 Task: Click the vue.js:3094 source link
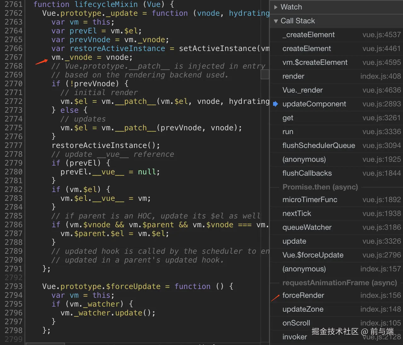click(382, 145)
